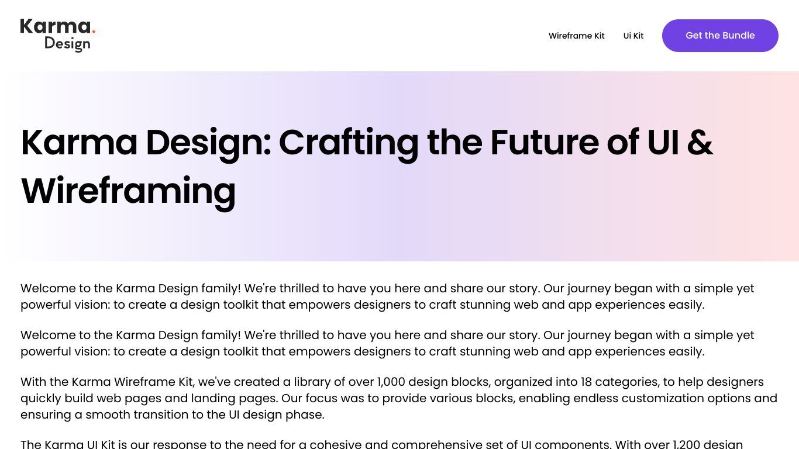This screenshot has width=799, height=449.
Task: Click the Karma Design logo
Action: click(x=58, y=35)
